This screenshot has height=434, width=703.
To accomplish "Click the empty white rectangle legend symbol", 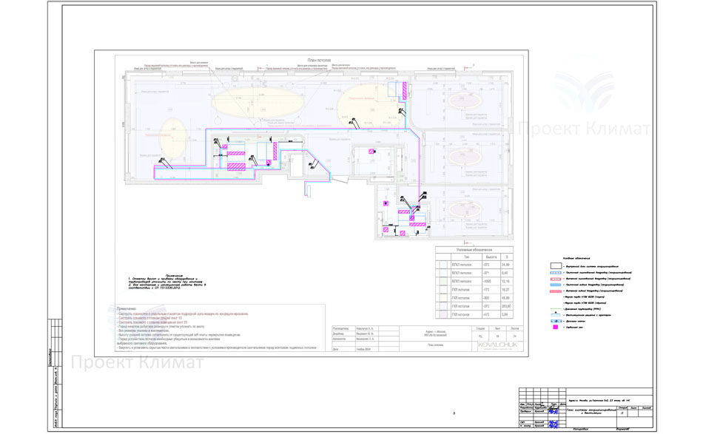I will pyautogui.click(x=556, y=265).
